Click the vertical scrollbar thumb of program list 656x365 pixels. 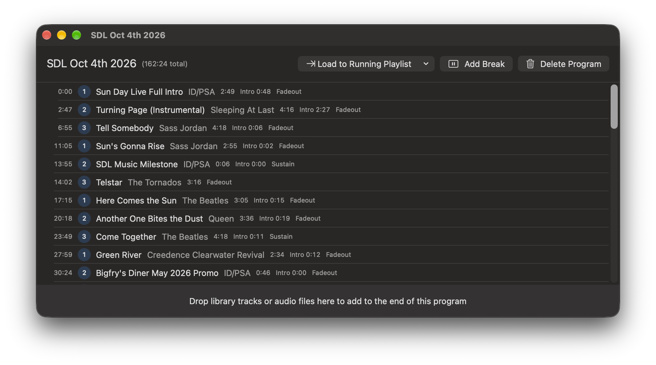[614, 106]
